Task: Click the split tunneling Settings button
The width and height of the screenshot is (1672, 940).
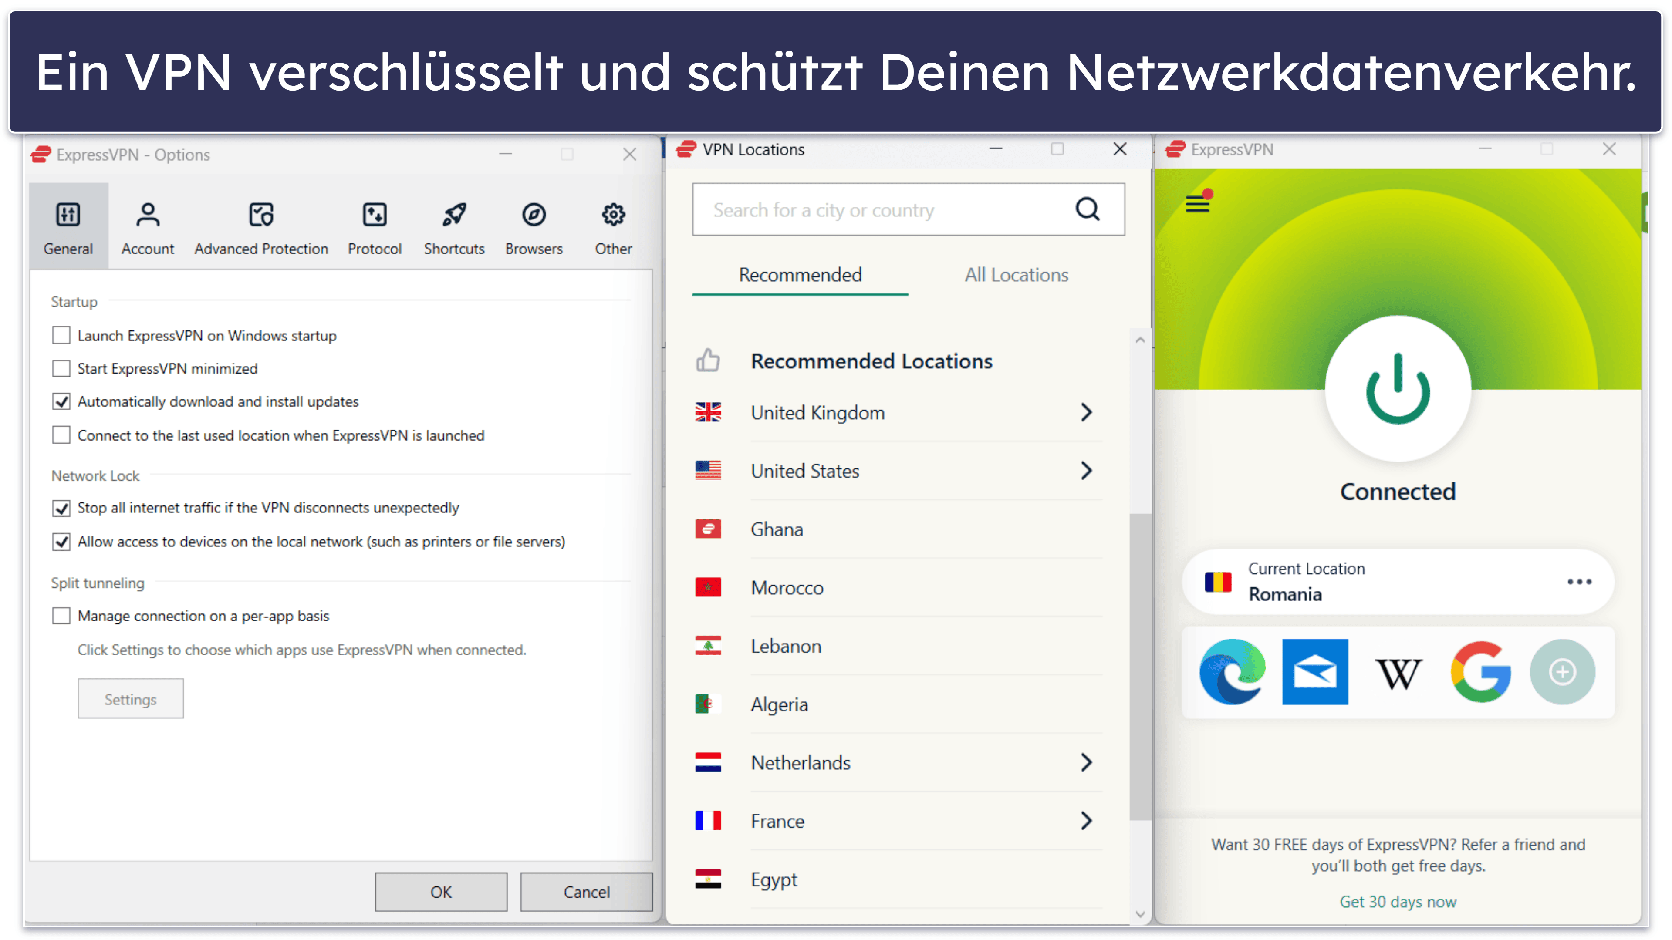Action: click(131, 699)
